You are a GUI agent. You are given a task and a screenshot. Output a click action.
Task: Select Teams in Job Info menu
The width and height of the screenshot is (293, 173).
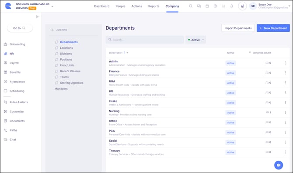click(64, 77)
